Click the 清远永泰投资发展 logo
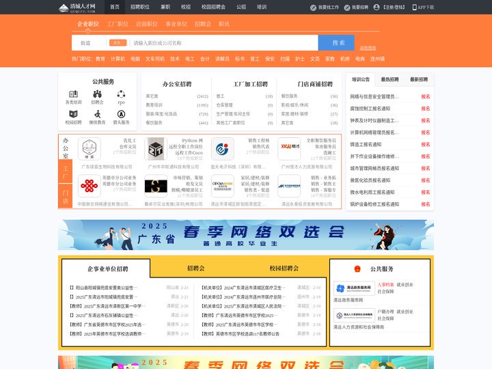 289,186
